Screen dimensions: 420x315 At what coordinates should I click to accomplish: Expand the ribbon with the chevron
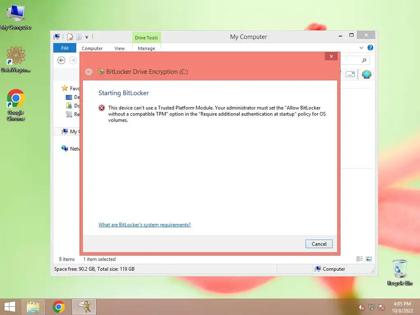pos(361,48)
